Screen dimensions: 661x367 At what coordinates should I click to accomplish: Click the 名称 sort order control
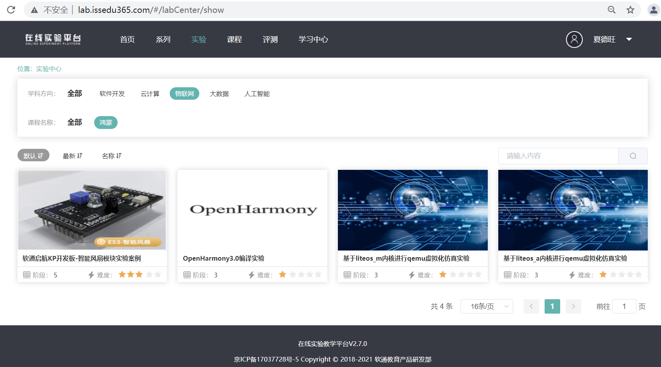click(111, 155)
